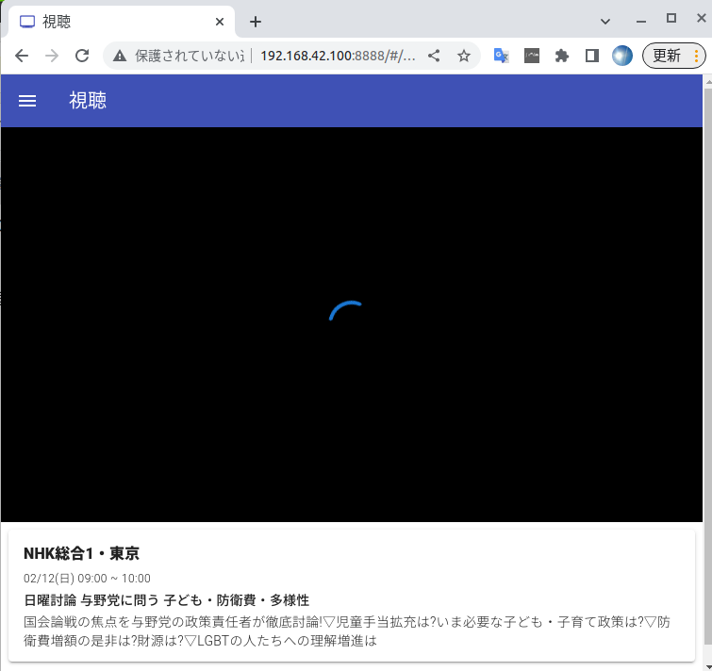The image size is (712, 671).
Task: Click the 視聴 page header title
Action: [88, 100]
